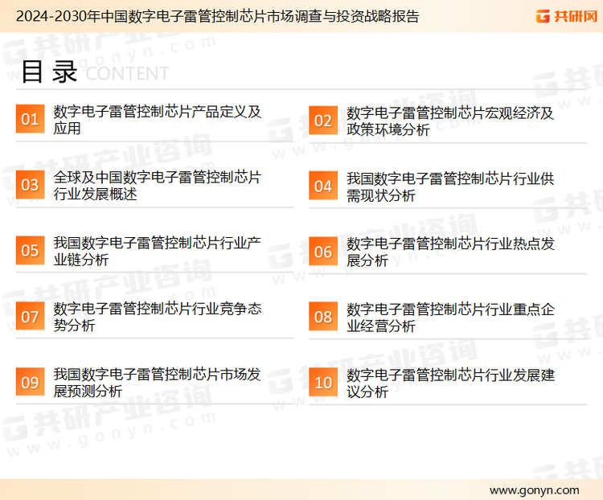Click the 目录 CONTENT heading
Image resolution: width=603 pixels, height=500 pixels.
(x=94, y=72)
